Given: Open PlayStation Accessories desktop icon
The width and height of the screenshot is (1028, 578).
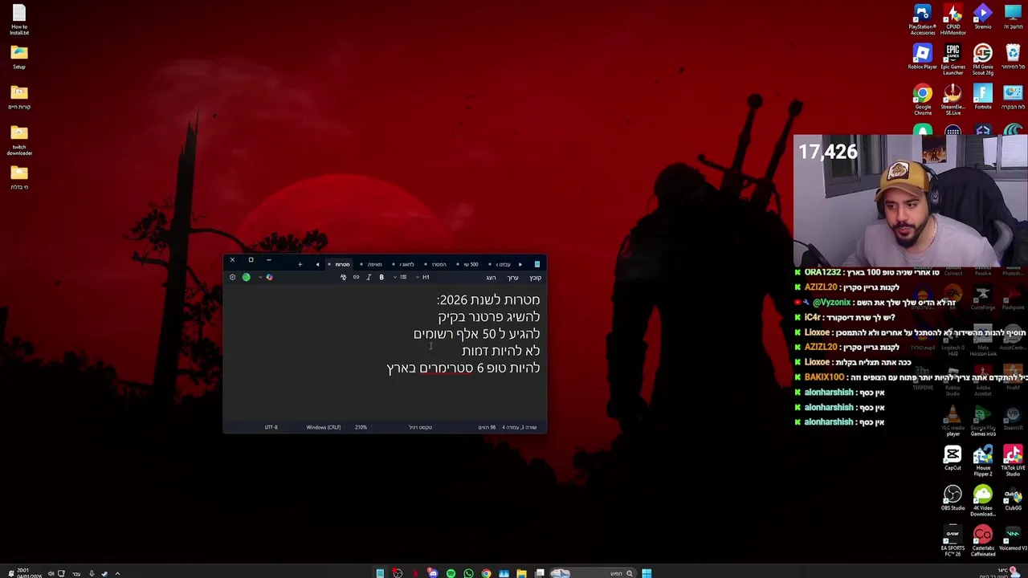Looking at the screenshot, I should pos(922,20).
